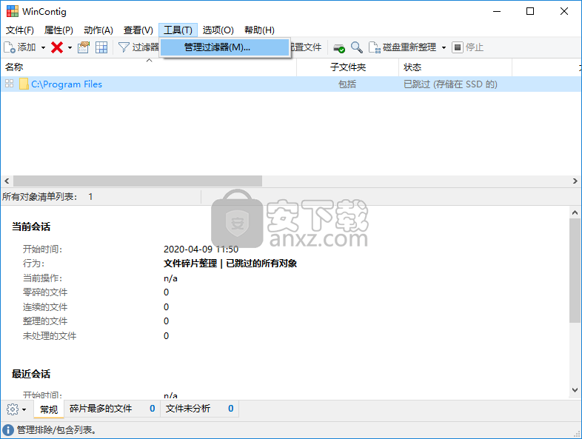Open the 选项(O) menu
Screen dimensions: 582x439
click(218, 30)
